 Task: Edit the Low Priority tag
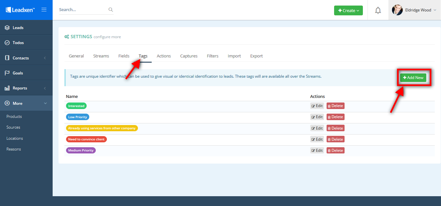[317, 117]
